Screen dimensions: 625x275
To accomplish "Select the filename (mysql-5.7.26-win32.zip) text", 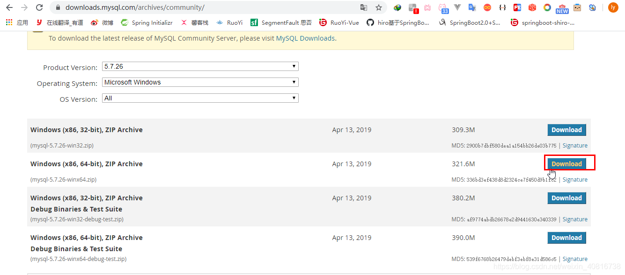I will click(x=62, y=146).
